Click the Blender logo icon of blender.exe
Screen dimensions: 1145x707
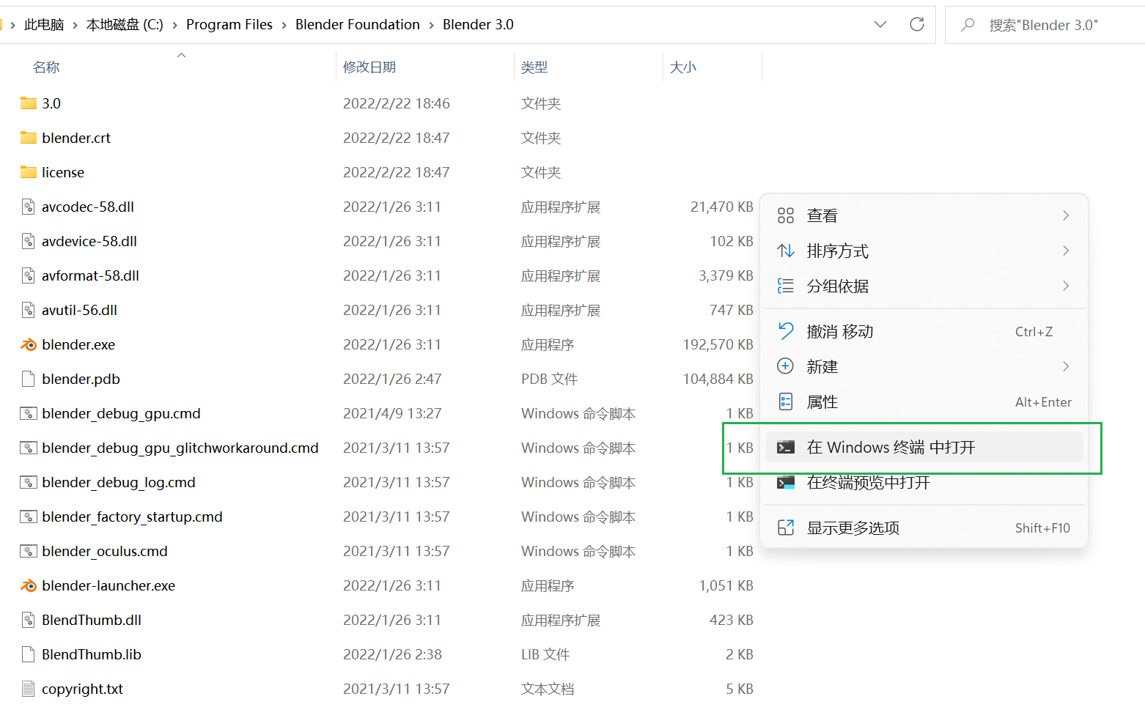[x=29, y=344]
